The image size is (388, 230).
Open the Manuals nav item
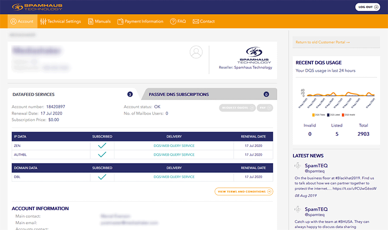[99, 21]
